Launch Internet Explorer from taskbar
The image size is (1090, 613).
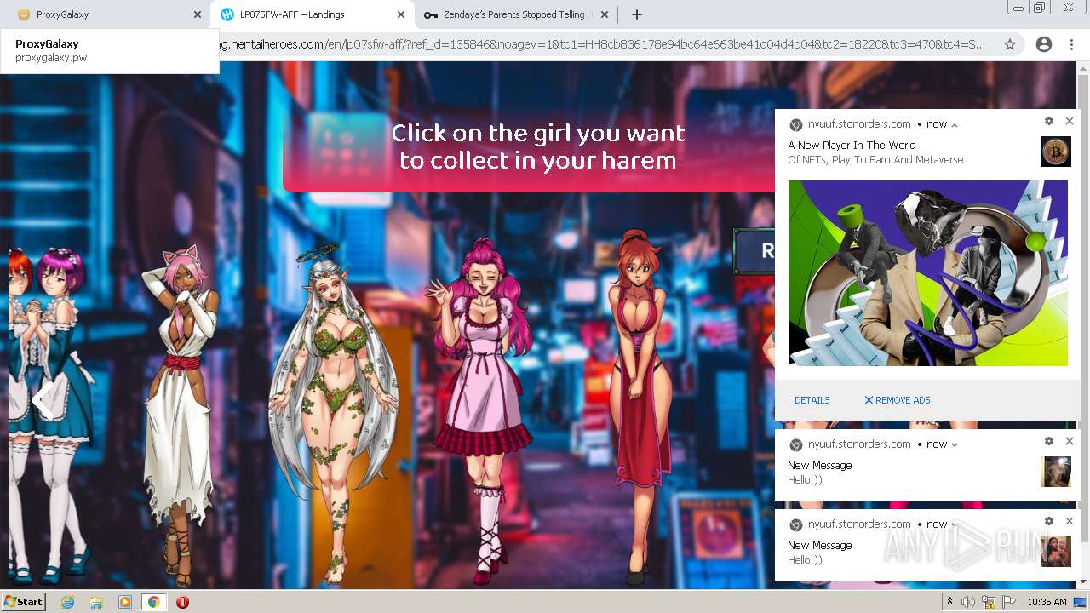coord(67,602)
